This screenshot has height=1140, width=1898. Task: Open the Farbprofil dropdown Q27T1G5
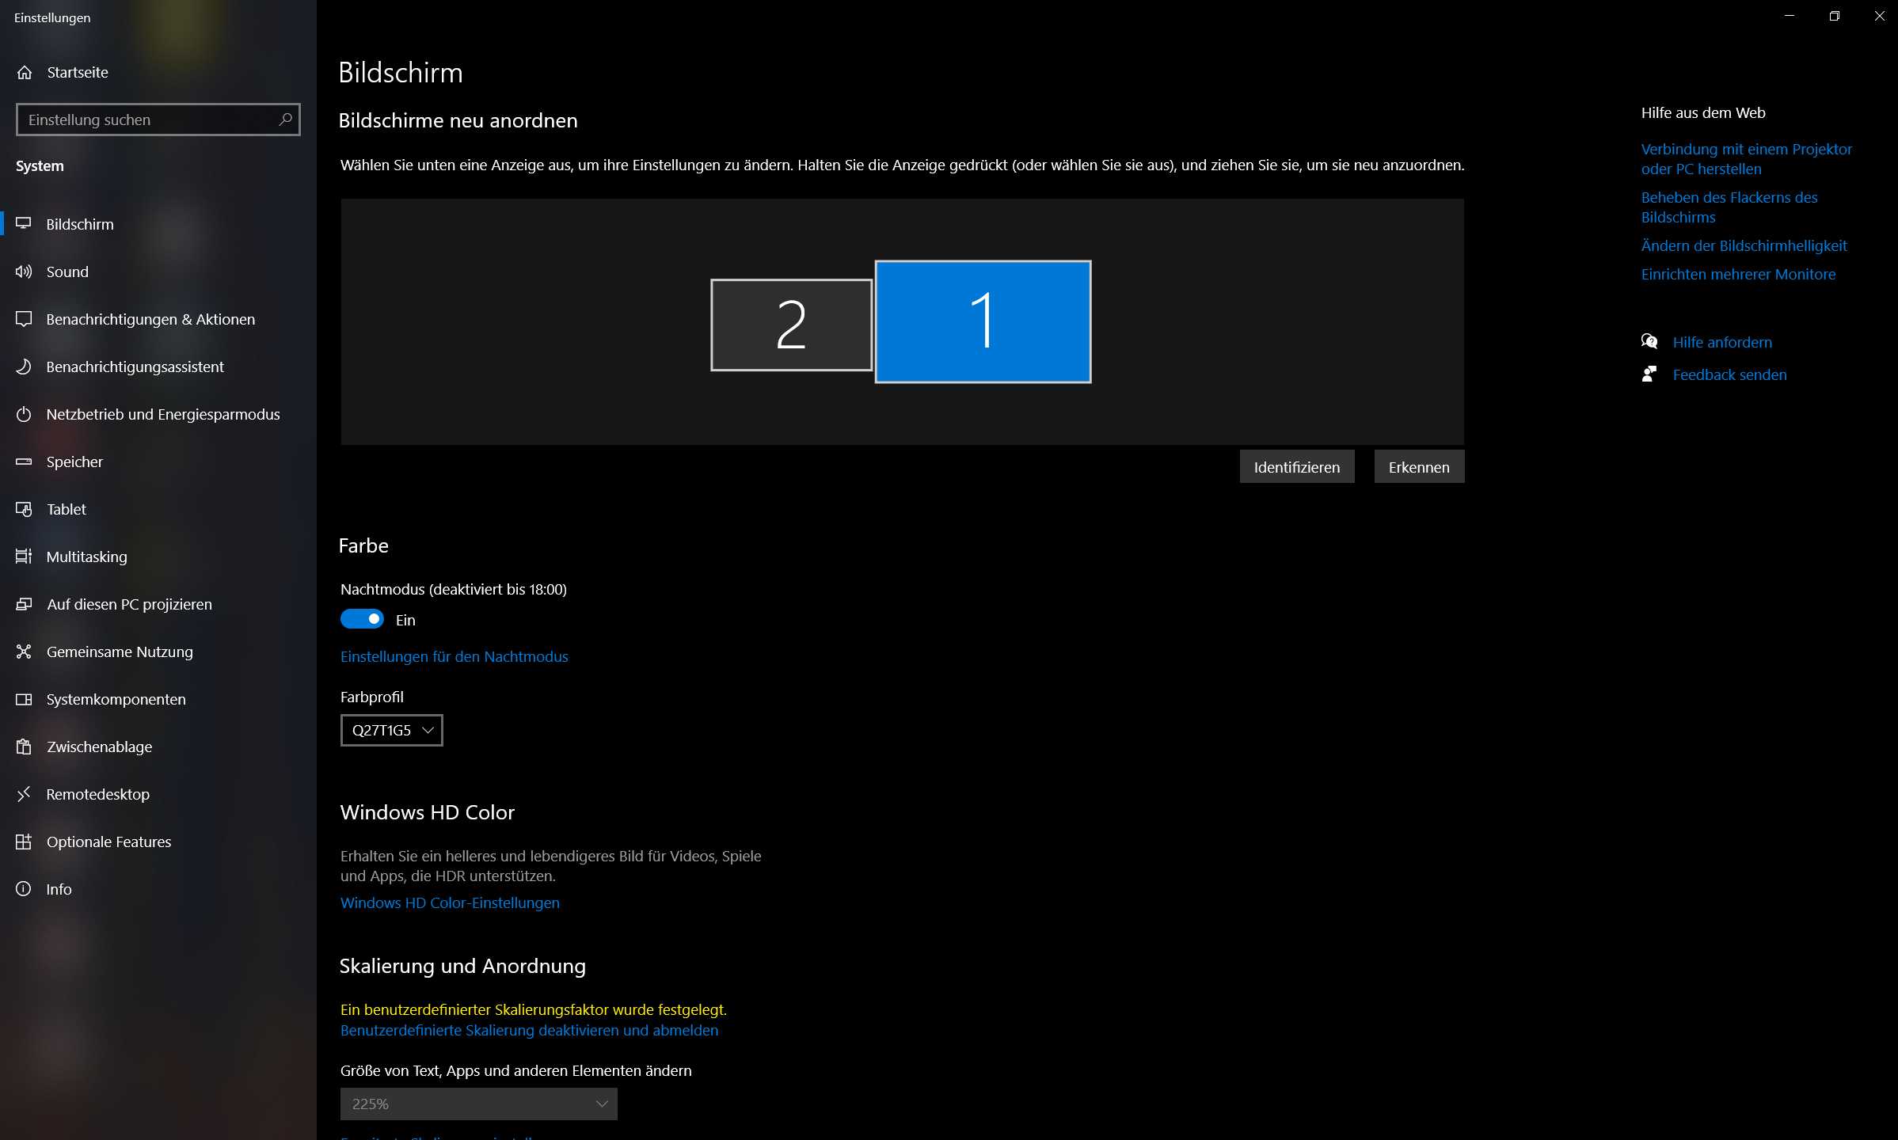coord(390,730)
